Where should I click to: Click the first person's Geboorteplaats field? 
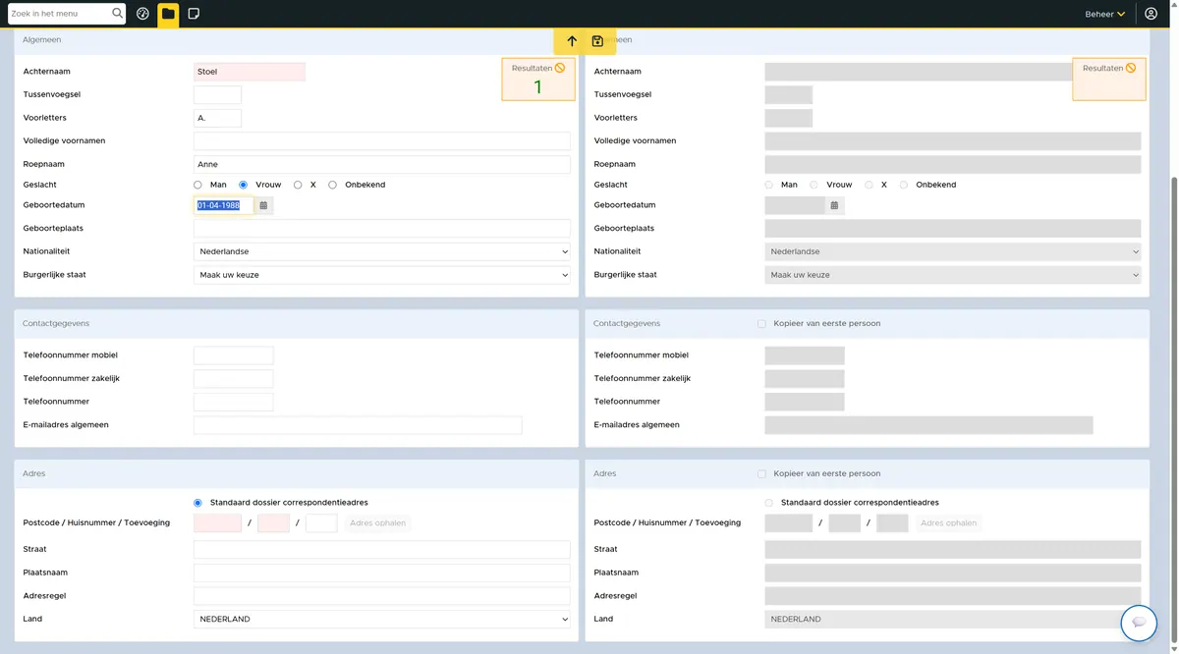point(382,229)
